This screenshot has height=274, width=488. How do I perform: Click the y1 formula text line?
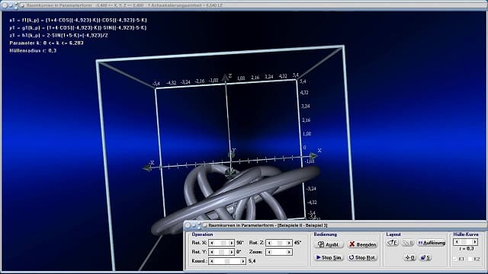click(x=78, y=27)
